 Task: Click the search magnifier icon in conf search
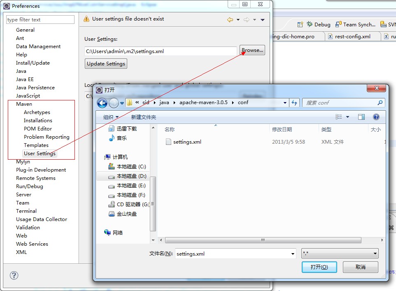click(x=380, y=102)
